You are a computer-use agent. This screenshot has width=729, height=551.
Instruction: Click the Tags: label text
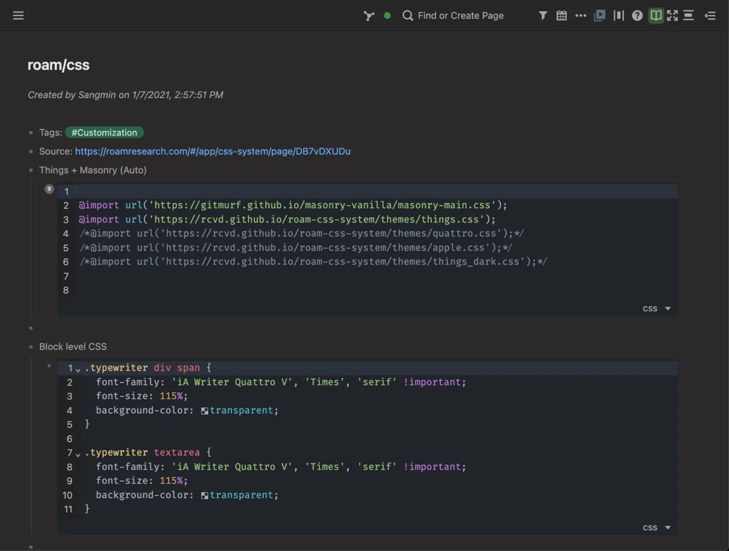[51, 132]
